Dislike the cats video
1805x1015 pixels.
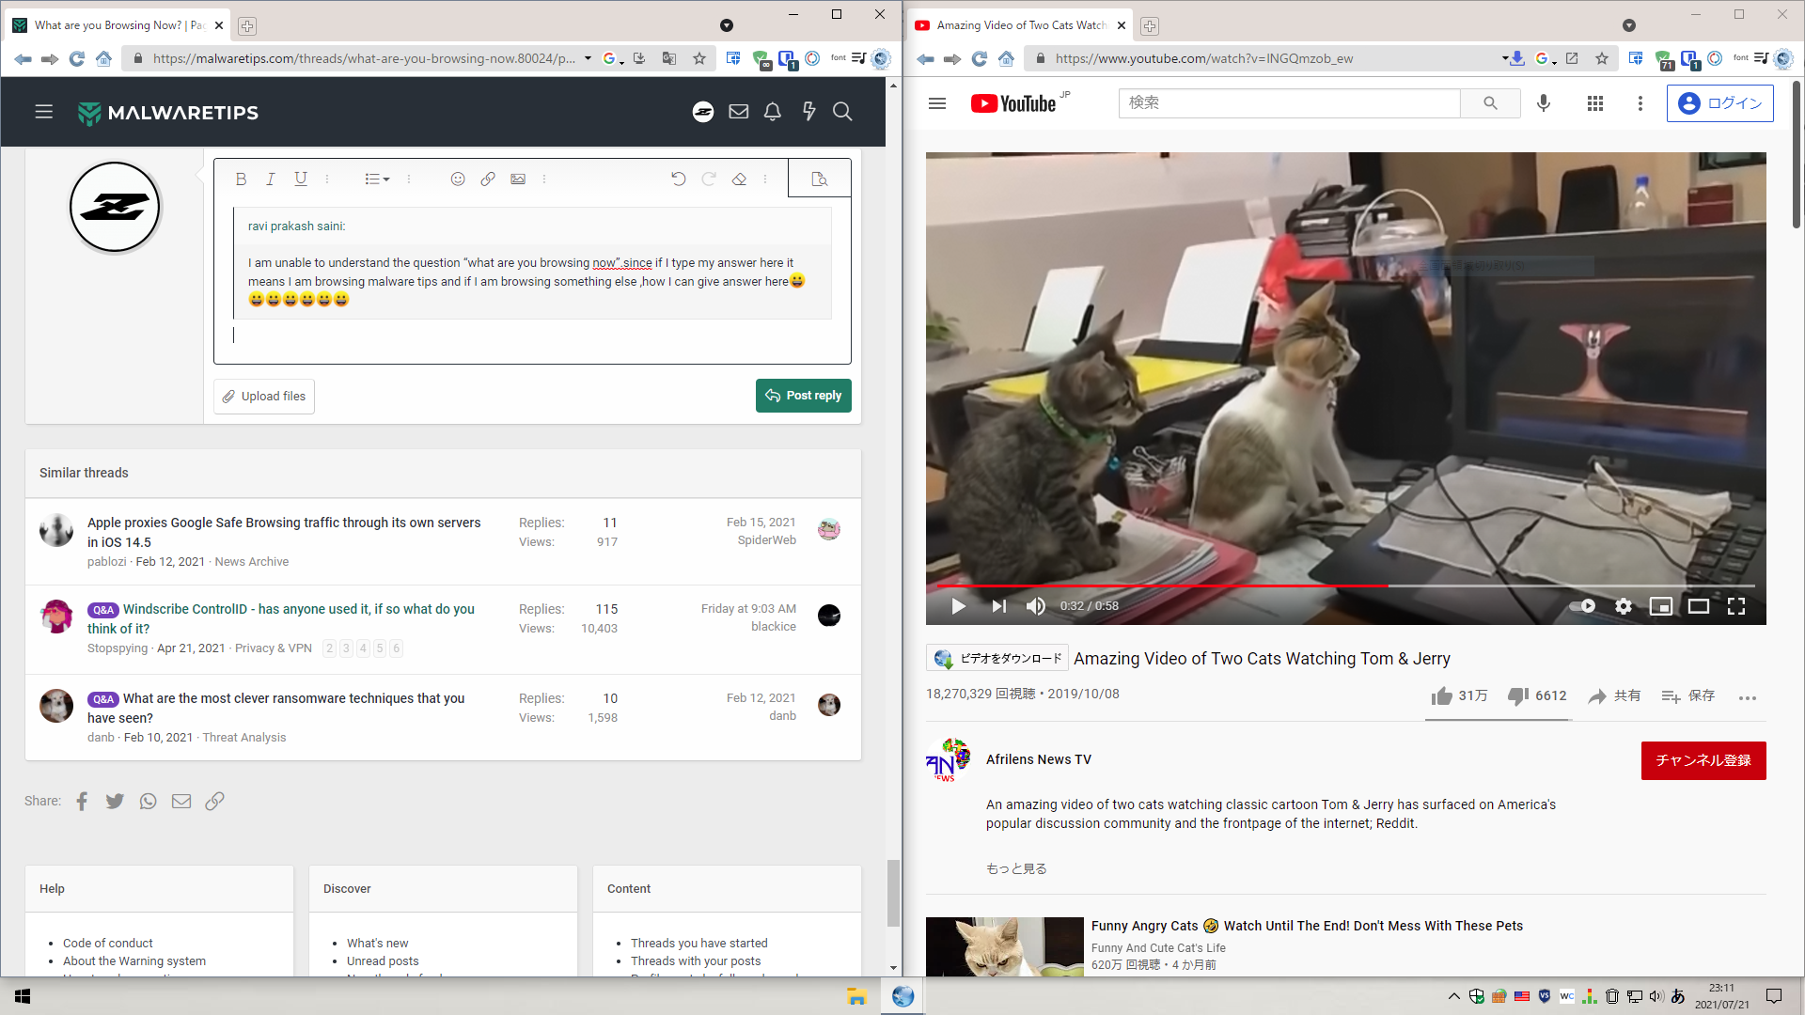click(1537, 695)
